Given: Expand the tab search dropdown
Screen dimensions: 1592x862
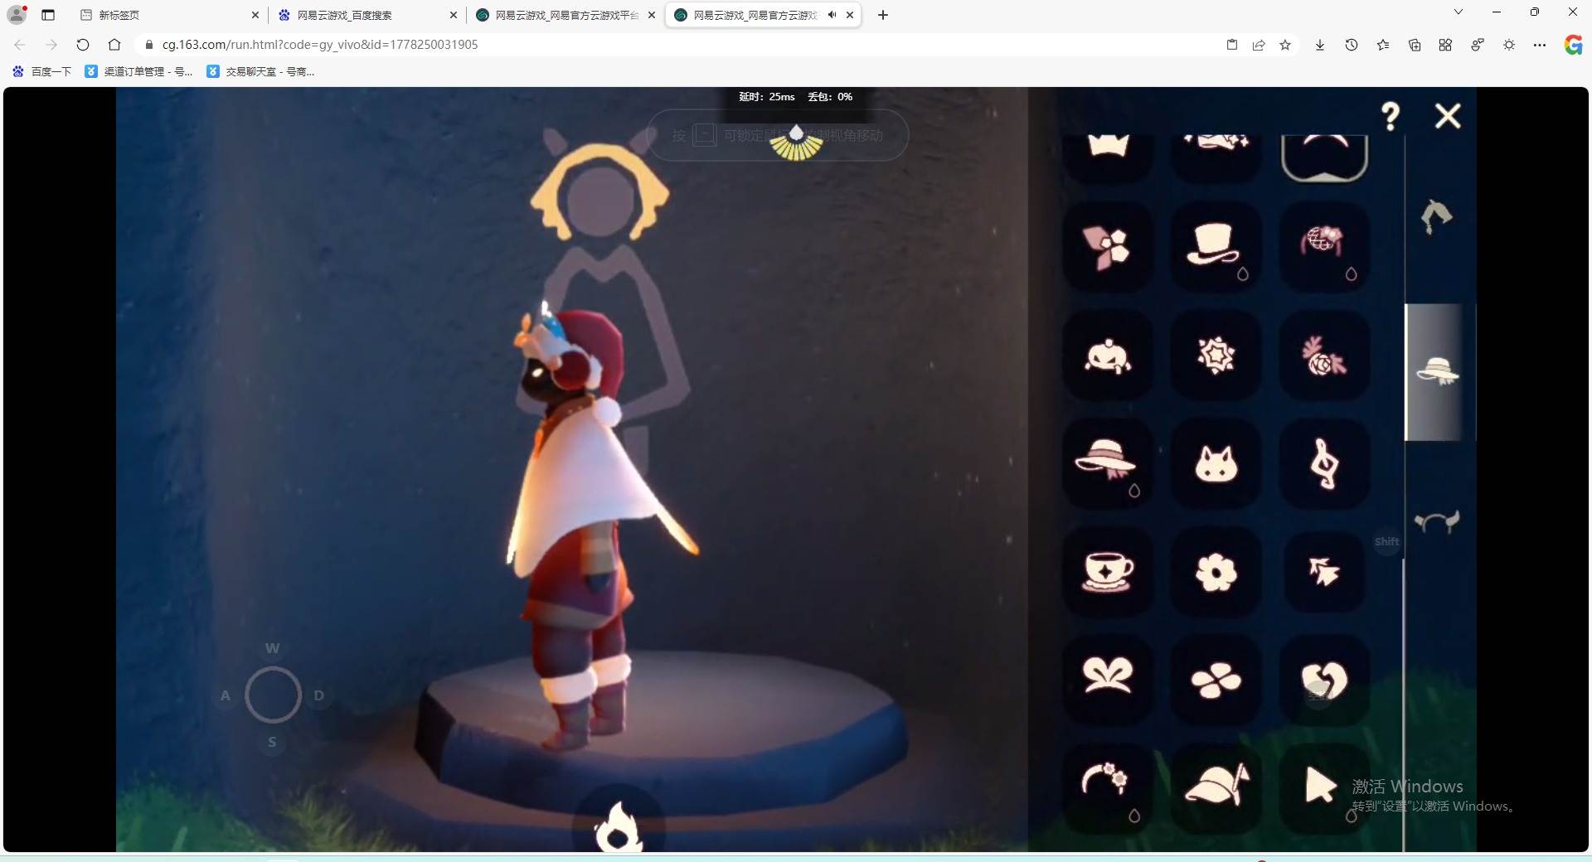Looking at the screenshot, I should click(1459, 12).
